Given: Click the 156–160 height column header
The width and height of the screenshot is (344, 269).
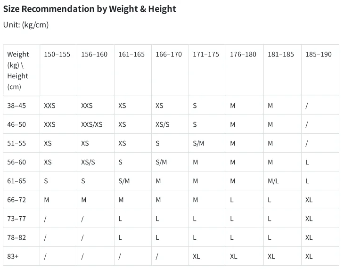Looking at the screenshot, I should click(94, 54).
